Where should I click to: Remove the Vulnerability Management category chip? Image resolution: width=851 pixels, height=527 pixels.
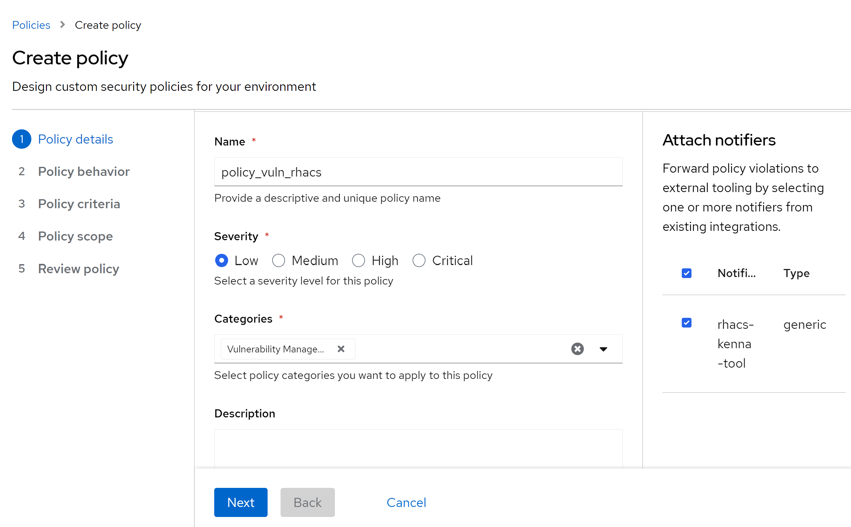[341, 349]
